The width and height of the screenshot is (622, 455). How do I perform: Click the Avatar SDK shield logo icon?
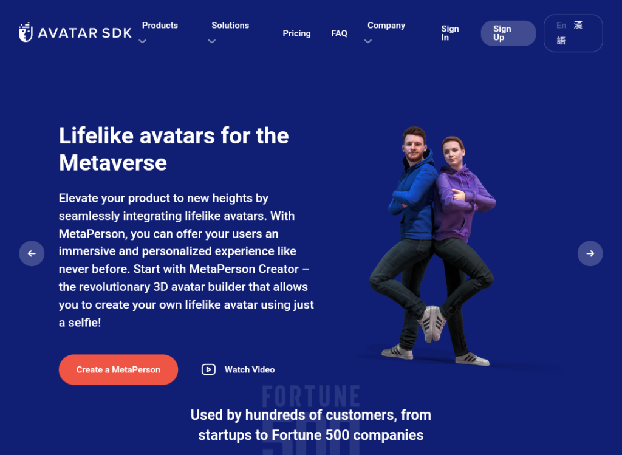pyautogui.click(x=26, y=32)
